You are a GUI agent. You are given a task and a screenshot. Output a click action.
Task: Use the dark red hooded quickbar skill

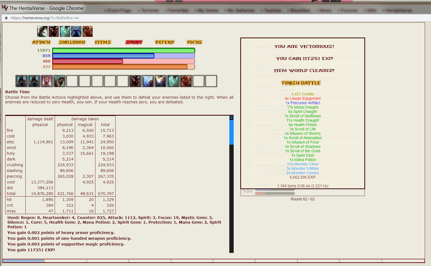(x=135, y=81)
